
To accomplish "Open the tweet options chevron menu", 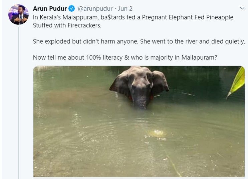I will tap(242, 8).
